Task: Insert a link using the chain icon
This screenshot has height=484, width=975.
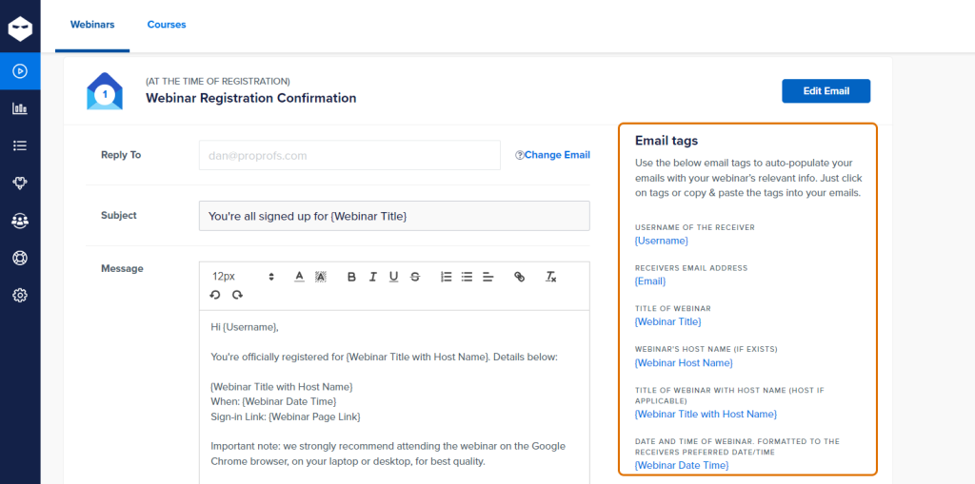Action: point(519,277)
